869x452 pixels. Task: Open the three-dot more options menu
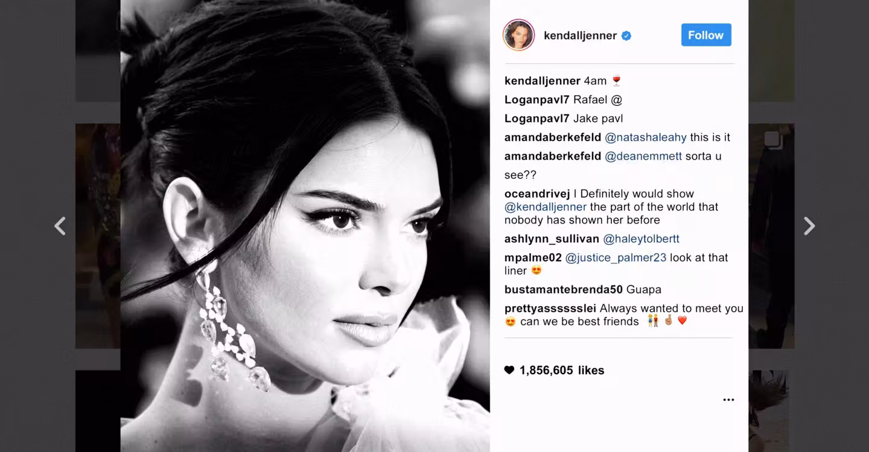click(728, 400)
